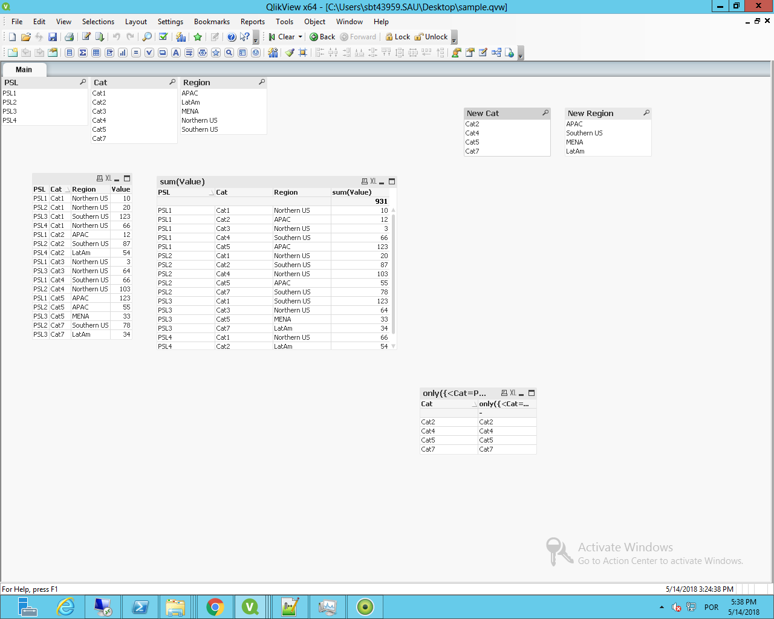The image size is (774, 619).
Task: Open the Table Viewer icon
Action: (496, 53)
